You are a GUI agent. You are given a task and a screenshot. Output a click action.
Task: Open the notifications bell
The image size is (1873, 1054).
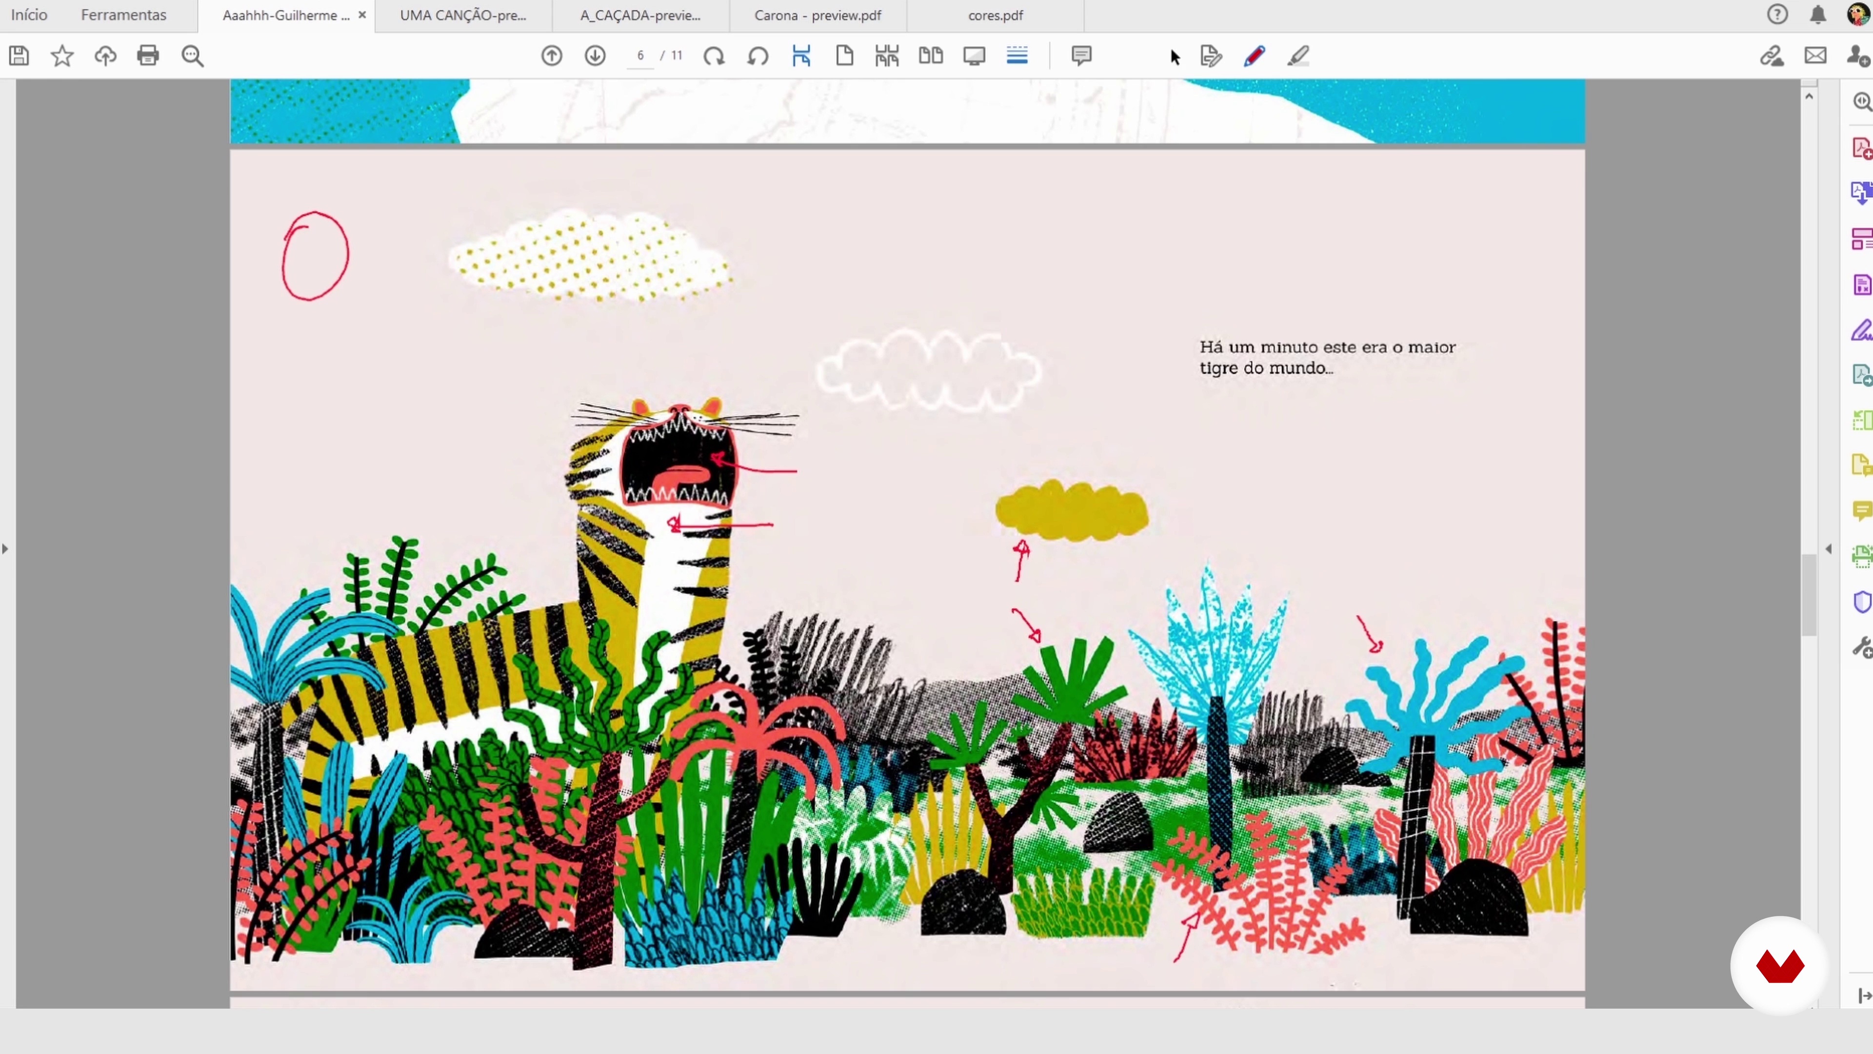[1818, 15]
